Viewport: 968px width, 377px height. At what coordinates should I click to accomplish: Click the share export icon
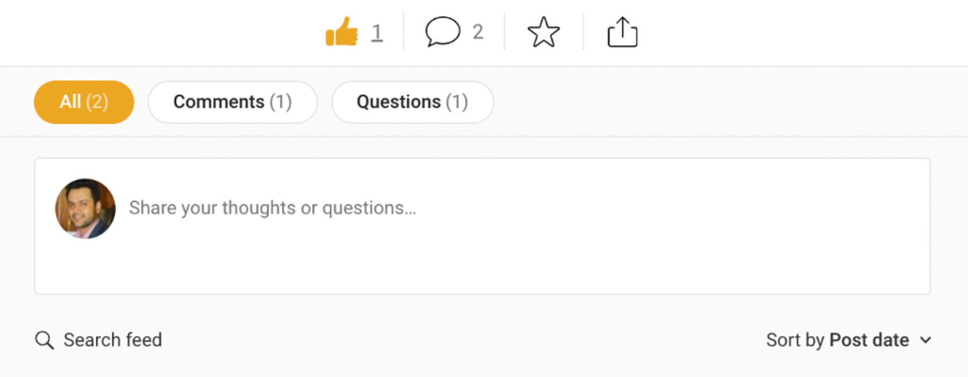pos(622,32)
